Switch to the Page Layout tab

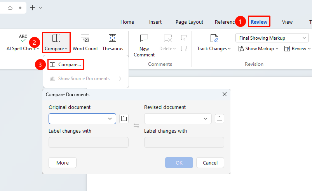point(189,22)
